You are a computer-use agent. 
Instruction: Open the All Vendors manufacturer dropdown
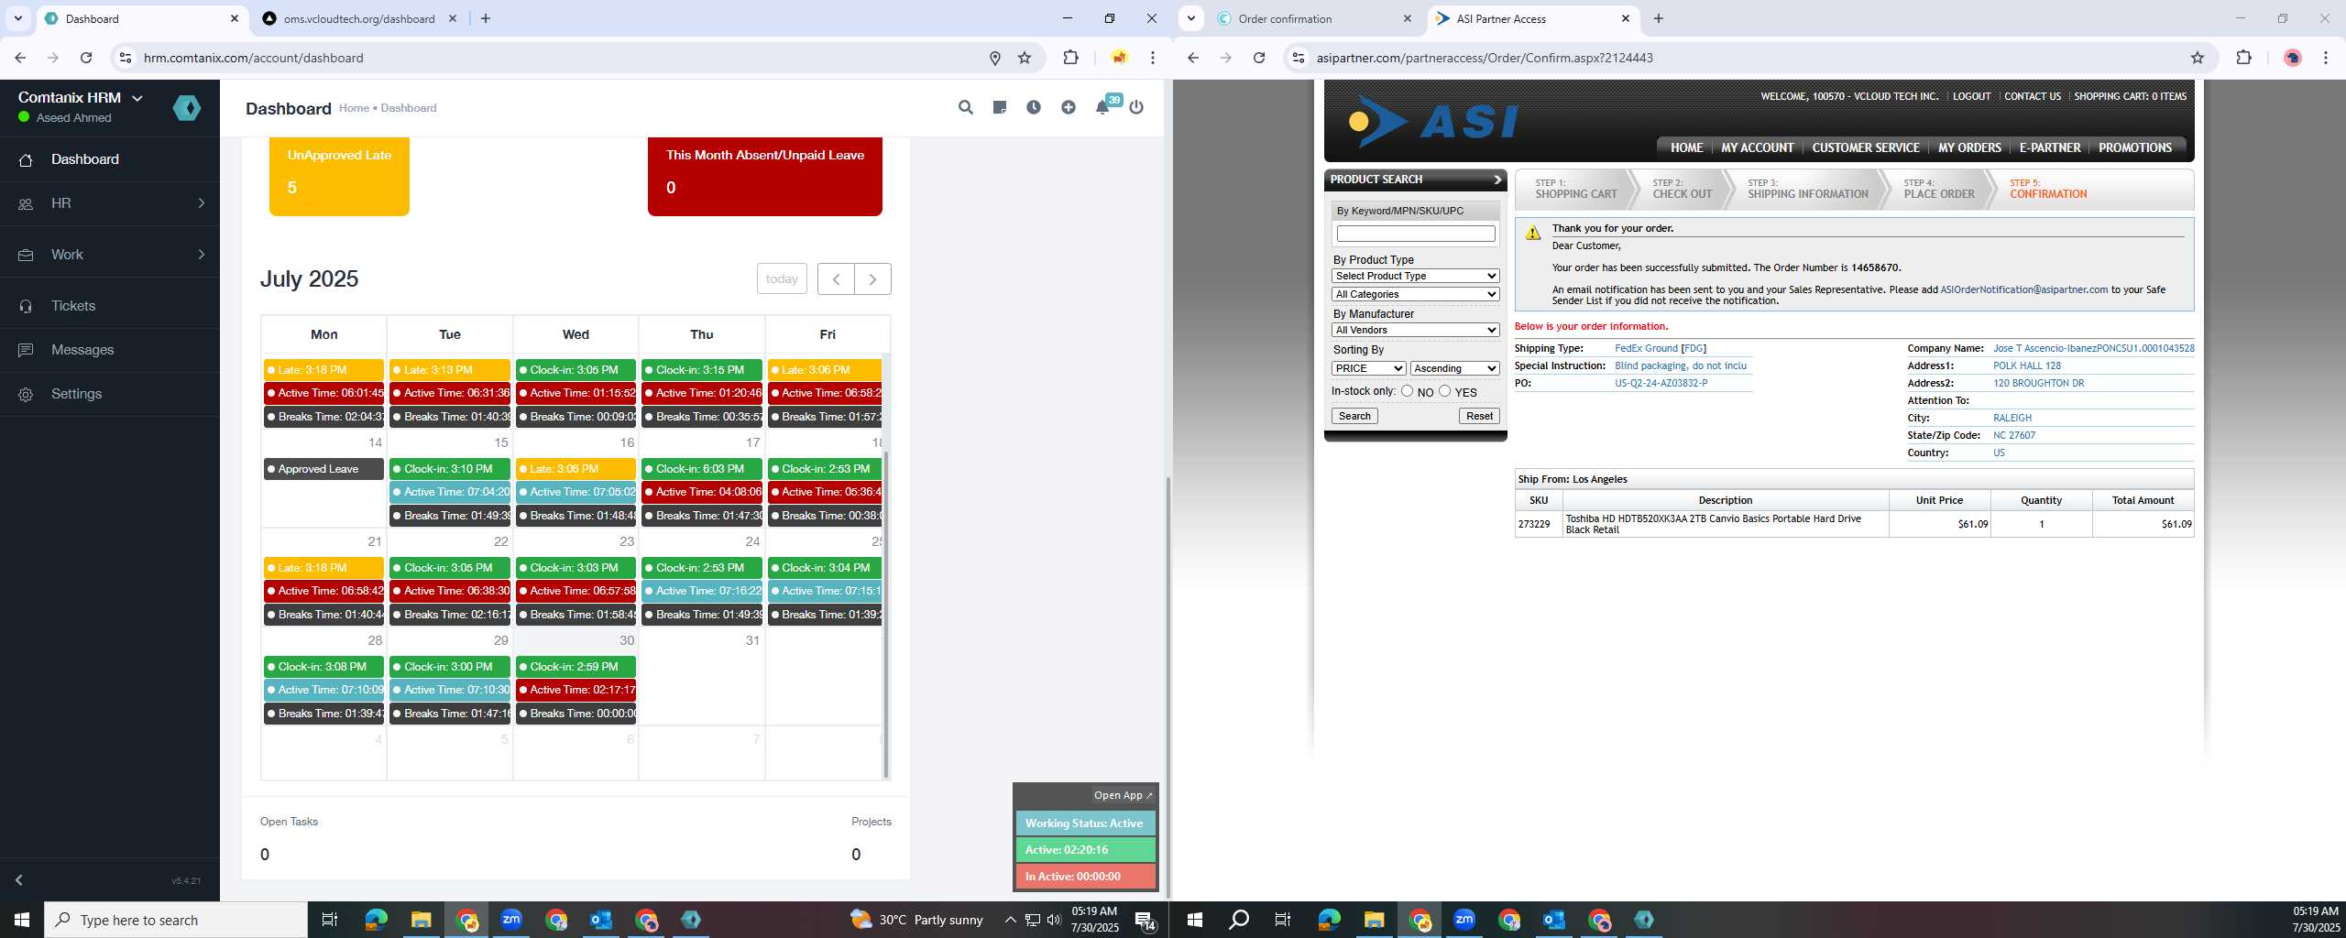coord(1415,330)
